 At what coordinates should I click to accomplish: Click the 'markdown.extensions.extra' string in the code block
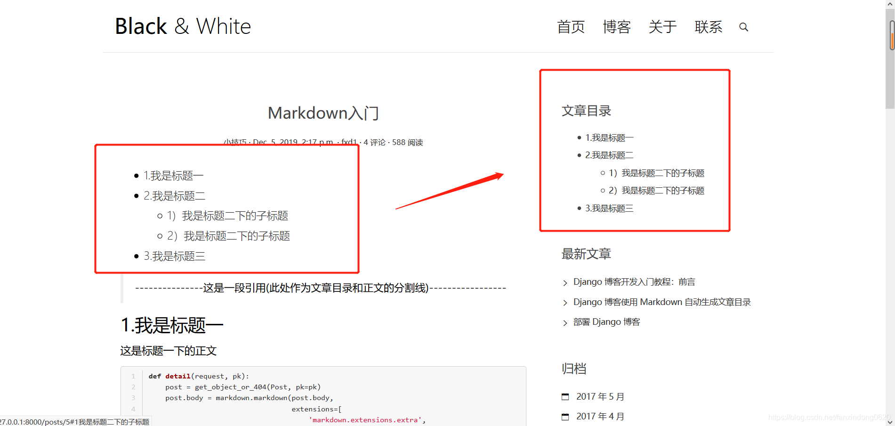click(365, 420)
